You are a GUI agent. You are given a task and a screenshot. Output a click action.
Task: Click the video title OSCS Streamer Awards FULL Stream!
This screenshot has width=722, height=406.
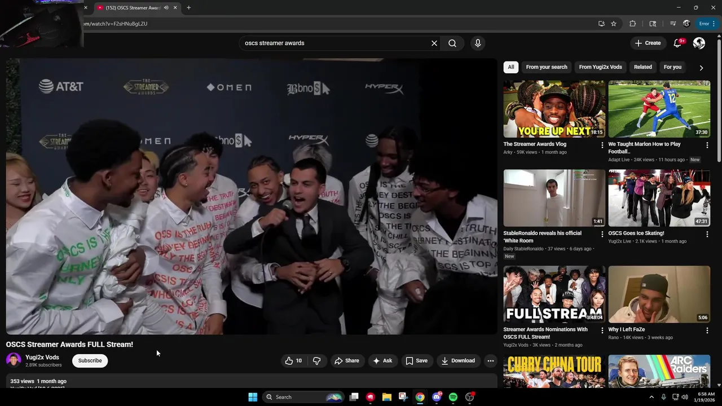point(69,345)
